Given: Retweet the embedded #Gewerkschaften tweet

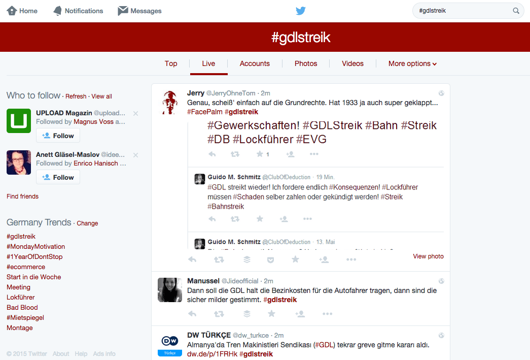Looking at the screenshot, I should [235, 154].
